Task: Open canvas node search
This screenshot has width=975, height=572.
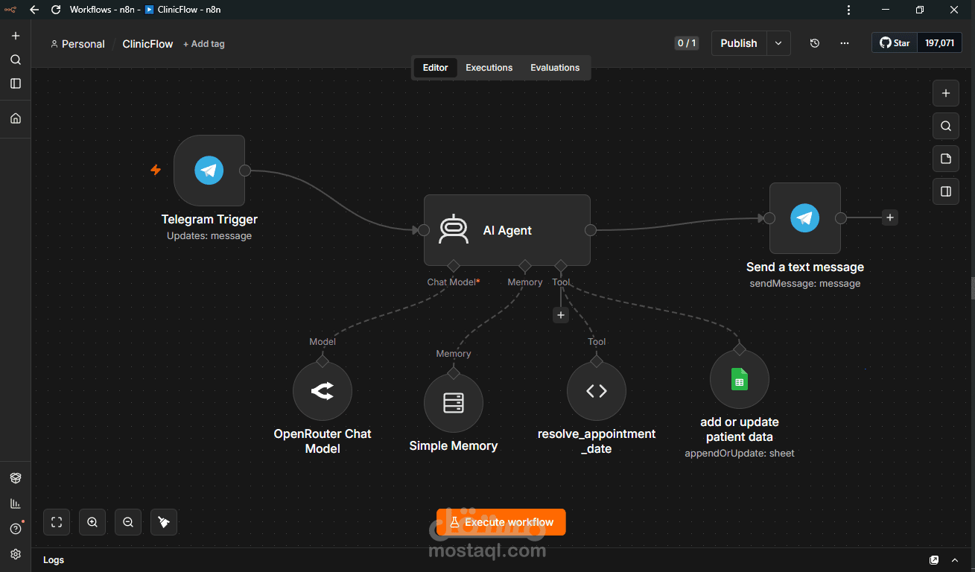Action: tap(946, 126)
